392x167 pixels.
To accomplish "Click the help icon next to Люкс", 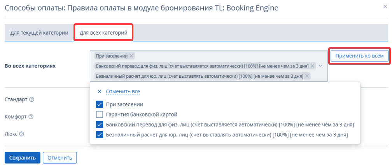I will point(21,134).
